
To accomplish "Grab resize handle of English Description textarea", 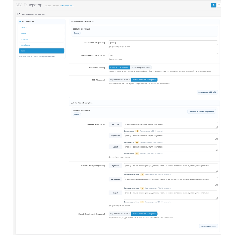I will pos(216,198).
